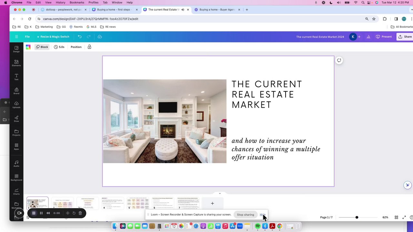Rewind the Loom recording

48,213
